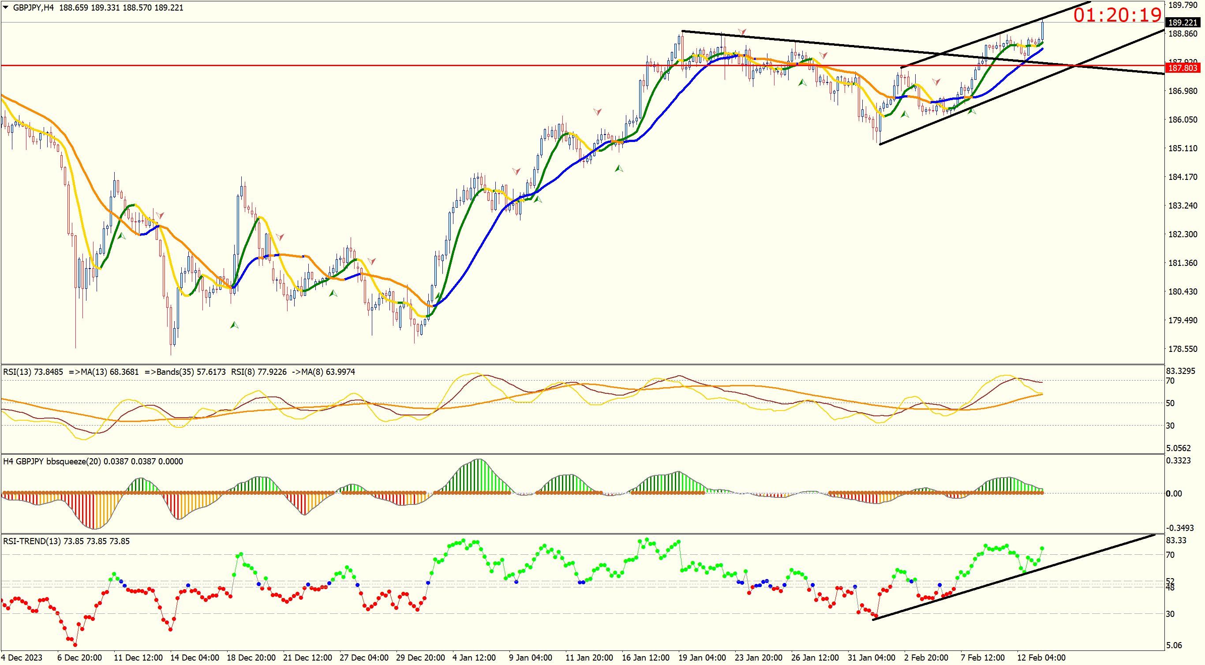
Task: Click the lowest green up-arrow signal on chart
Action: click(x=234, y=325)
